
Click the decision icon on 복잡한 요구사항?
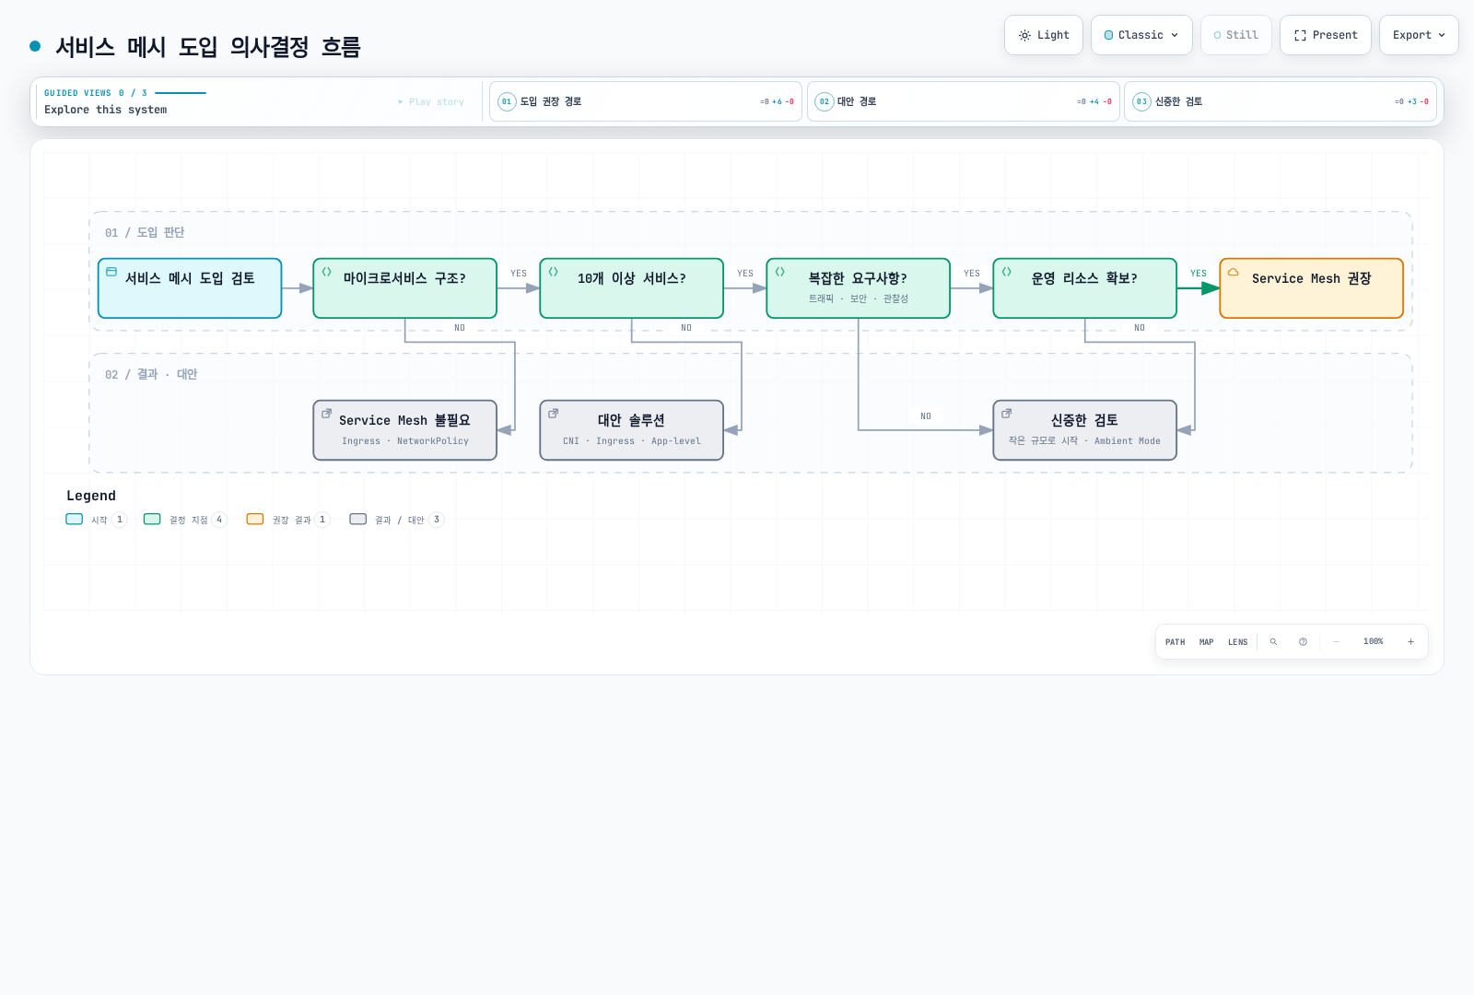(779, 272)
